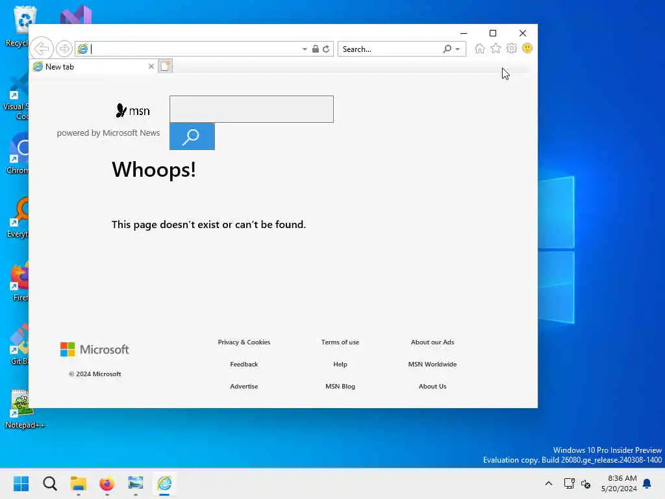Open the search provider dropdown arrow
The image size is (665, 499).
coord(458,49)
